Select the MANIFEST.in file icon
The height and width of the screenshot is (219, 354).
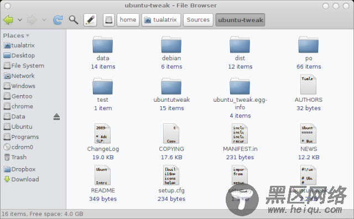240,133
